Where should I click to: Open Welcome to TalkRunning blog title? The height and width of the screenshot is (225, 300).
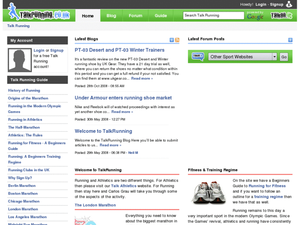103,131
